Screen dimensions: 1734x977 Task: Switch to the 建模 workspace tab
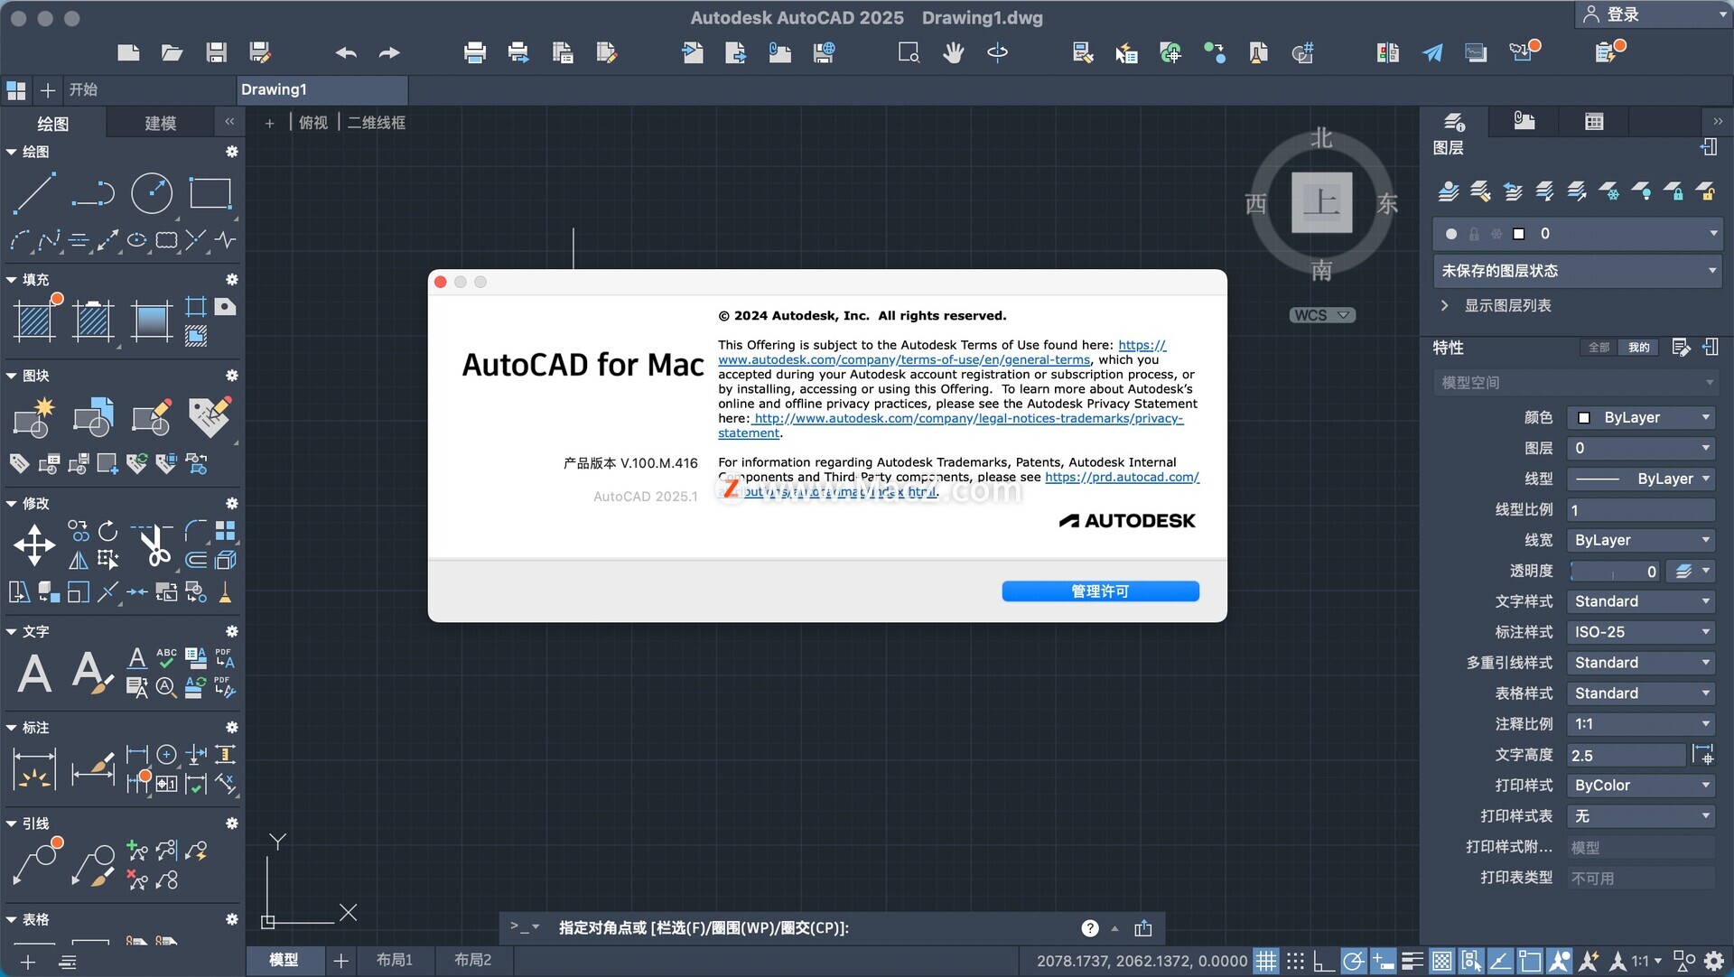click(x=161, y=123)
